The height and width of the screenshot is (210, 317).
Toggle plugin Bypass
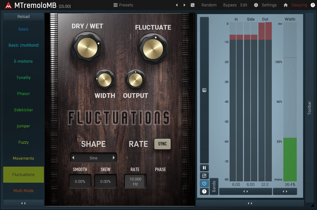230,5
